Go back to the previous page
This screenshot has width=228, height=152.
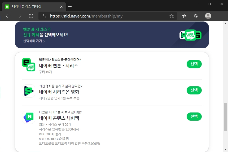pos(8,16)
